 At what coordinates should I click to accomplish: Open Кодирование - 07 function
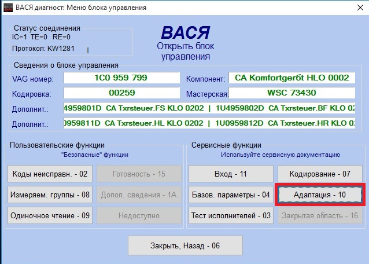point(320,174)
